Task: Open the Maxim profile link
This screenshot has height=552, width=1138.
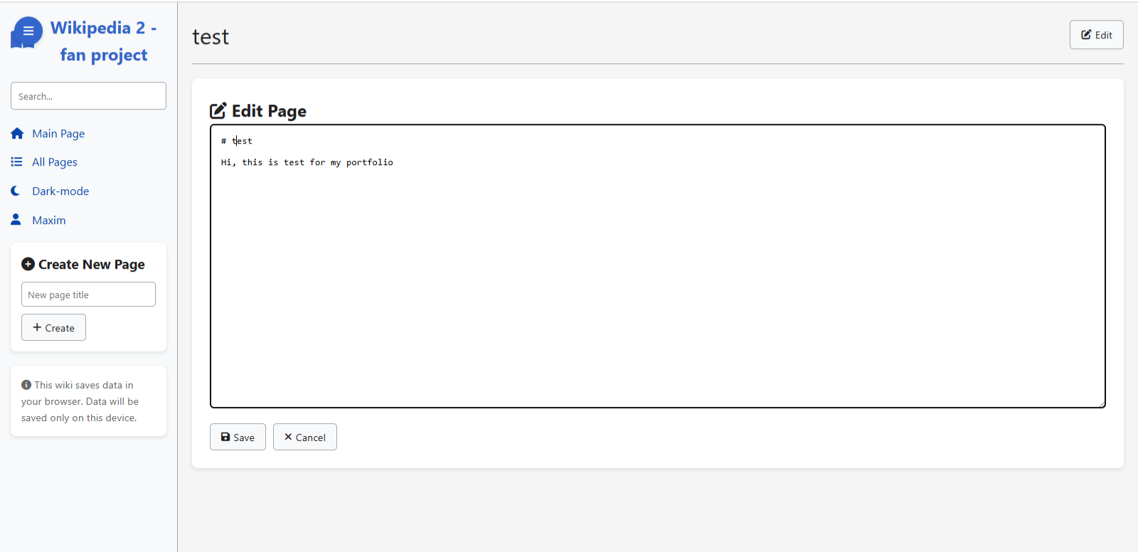Action: (x=49, y=221)
